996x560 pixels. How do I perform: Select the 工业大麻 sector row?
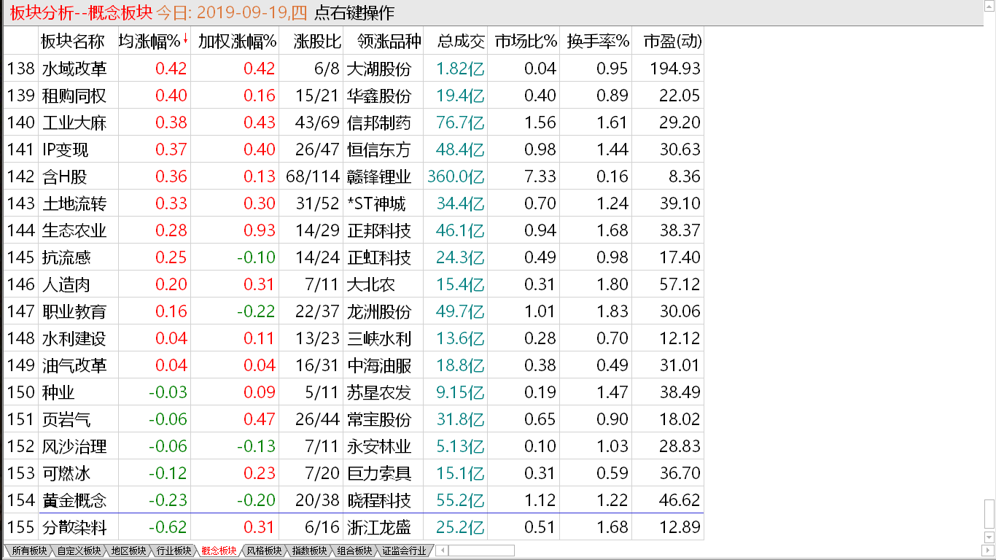pos(354,122)
